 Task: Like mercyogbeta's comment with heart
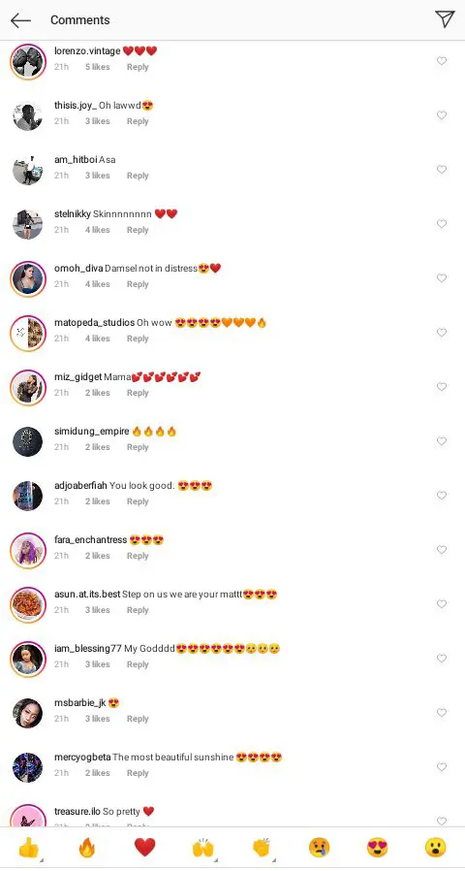(x=442, y=767)
